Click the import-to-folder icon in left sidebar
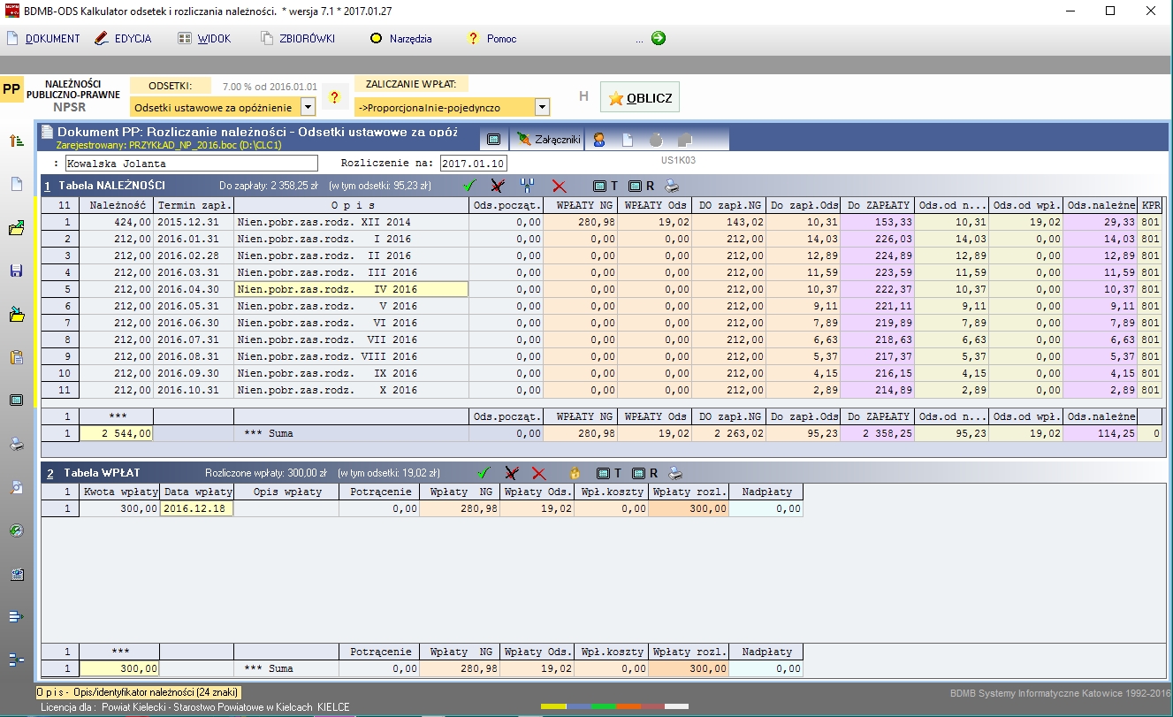This screenshot has width=1173, height=717. point(16,314)
